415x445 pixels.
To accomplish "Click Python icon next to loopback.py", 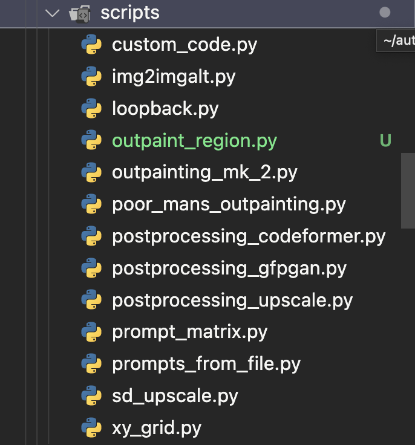I will point(91,109).
